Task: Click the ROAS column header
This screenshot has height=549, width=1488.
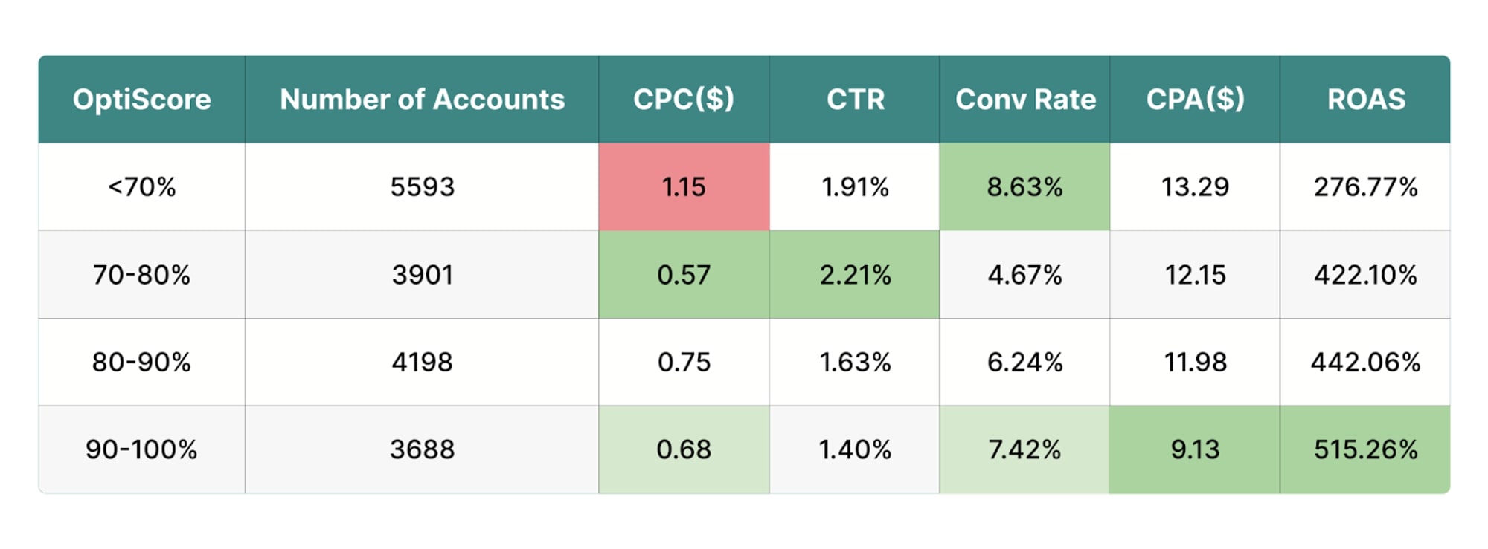Action: click(x=1365, y=99)
